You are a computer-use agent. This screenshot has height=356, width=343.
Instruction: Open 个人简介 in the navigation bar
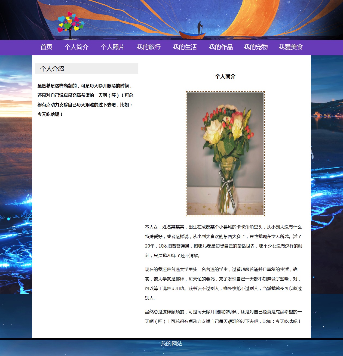[x=76, y=47]
